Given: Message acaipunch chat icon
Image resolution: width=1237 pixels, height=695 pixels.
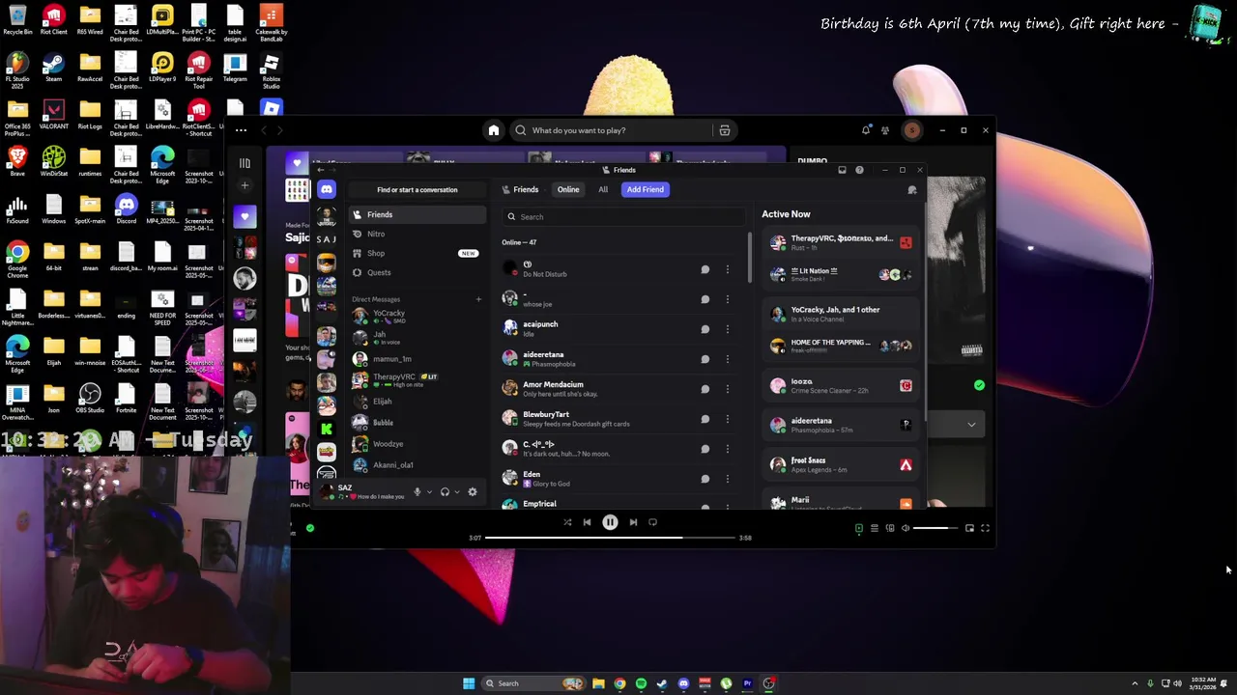Looking at the screenshot, I should click(x=705, y=329).
